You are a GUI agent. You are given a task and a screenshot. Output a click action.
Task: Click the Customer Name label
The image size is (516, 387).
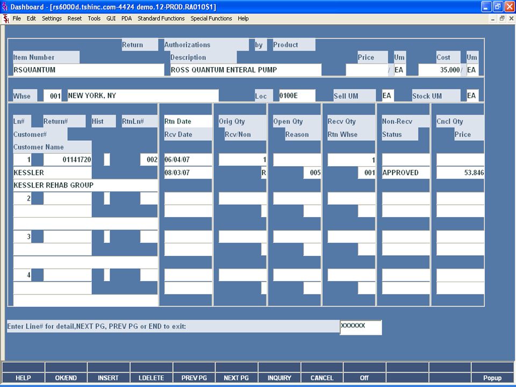[x=52, y=147]
